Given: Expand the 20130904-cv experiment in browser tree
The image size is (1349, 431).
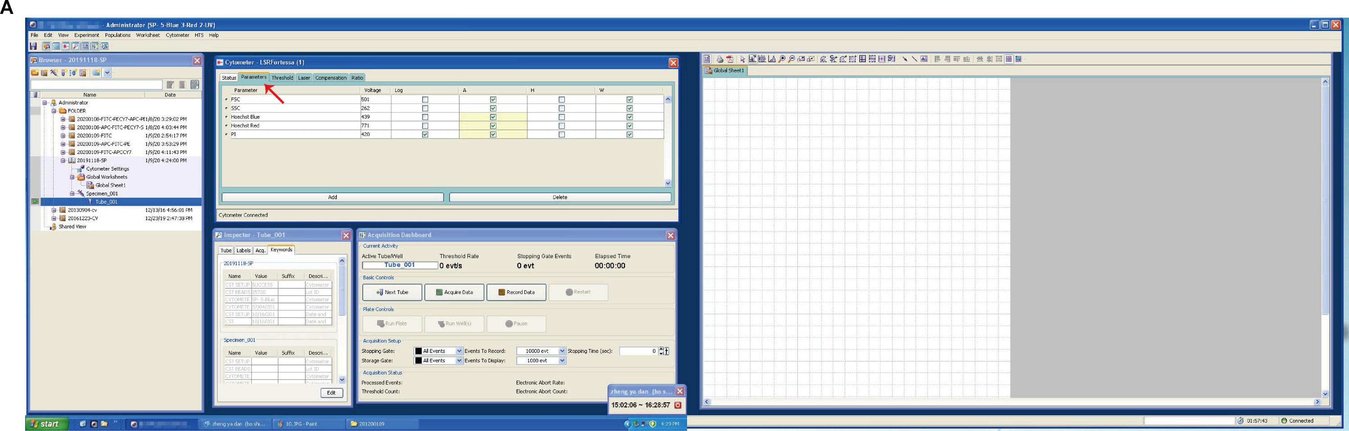Looking at the screenshot, I should [54, 210].
